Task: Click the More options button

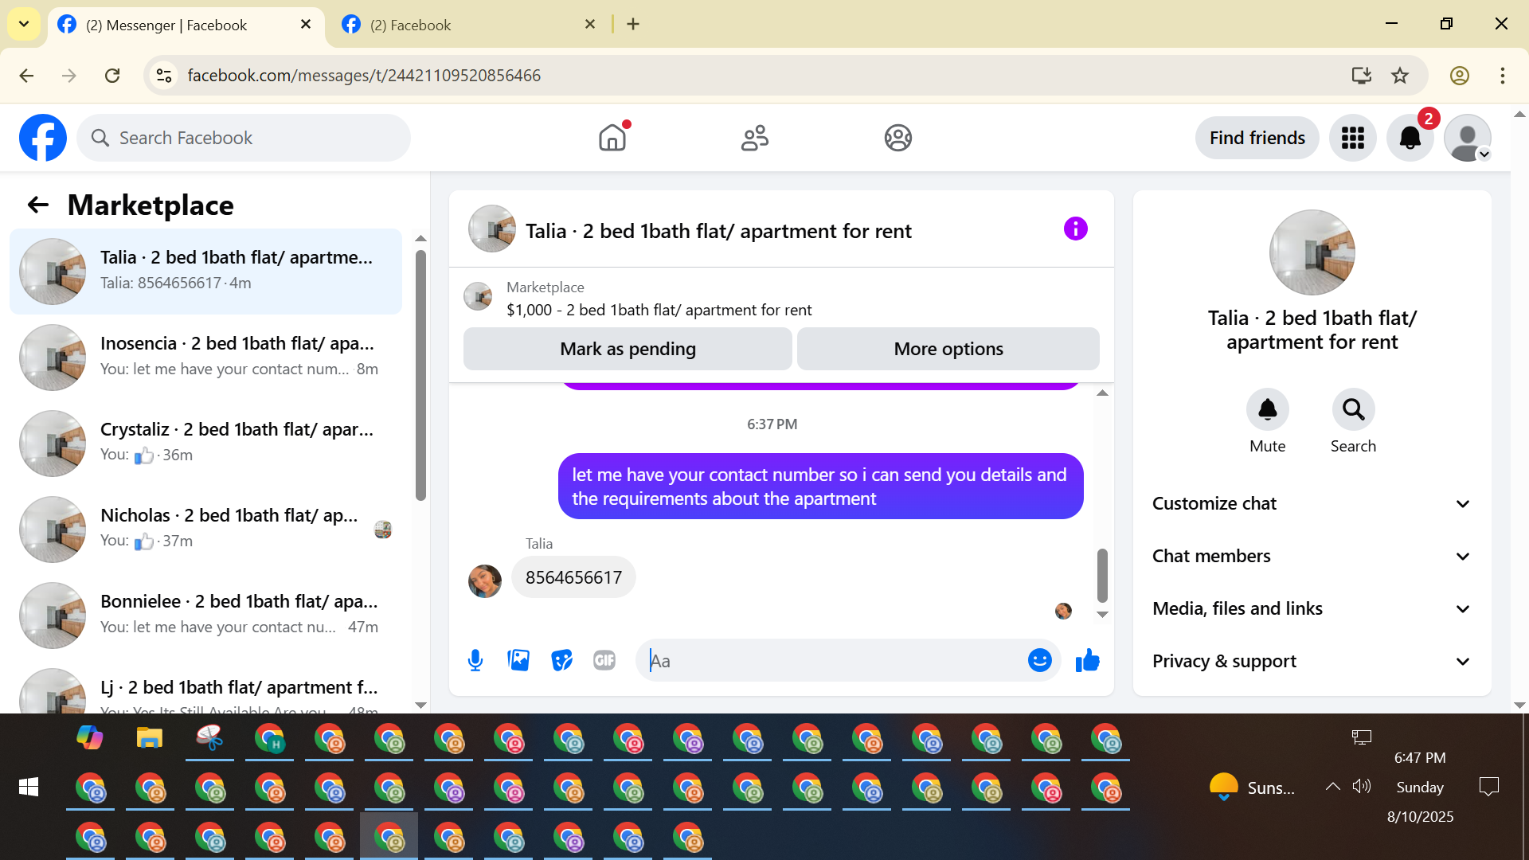Action: 948,349
